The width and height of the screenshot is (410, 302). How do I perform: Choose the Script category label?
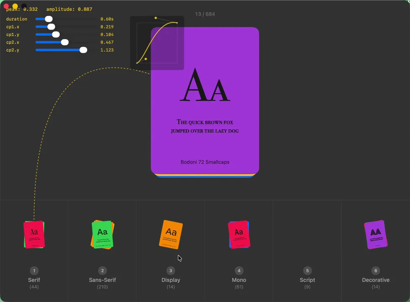click(x=307, y=280)
